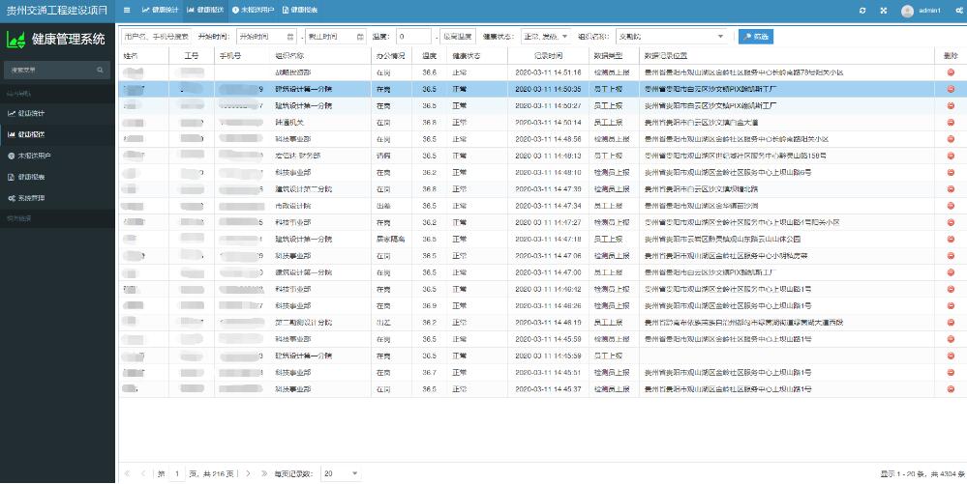This screenshot has height=484, width=967.
Task: Focus the 用户名、手机号搜索 input
Action: (x=157, y=37)
